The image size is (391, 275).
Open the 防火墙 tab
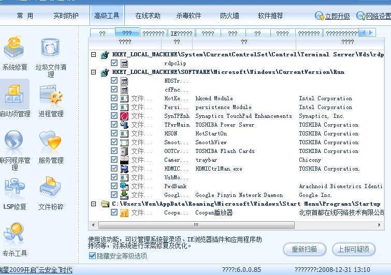point(229,16)
